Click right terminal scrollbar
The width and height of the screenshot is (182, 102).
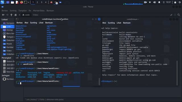(x=177, y=73)
